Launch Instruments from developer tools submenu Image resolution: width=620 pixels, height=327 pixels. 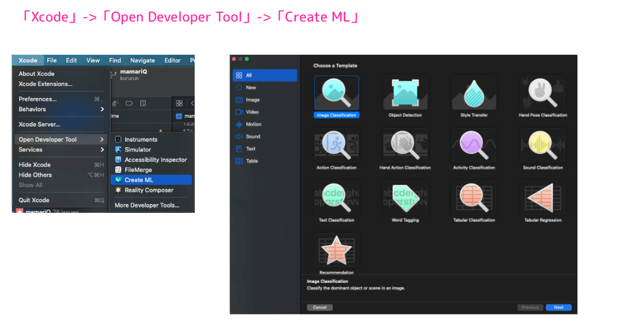[152, 139]
